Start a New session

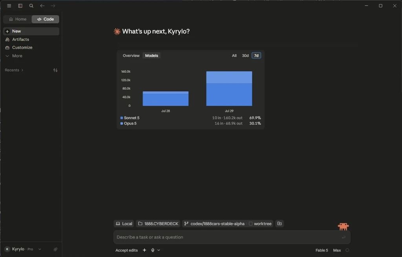(31, 31)
